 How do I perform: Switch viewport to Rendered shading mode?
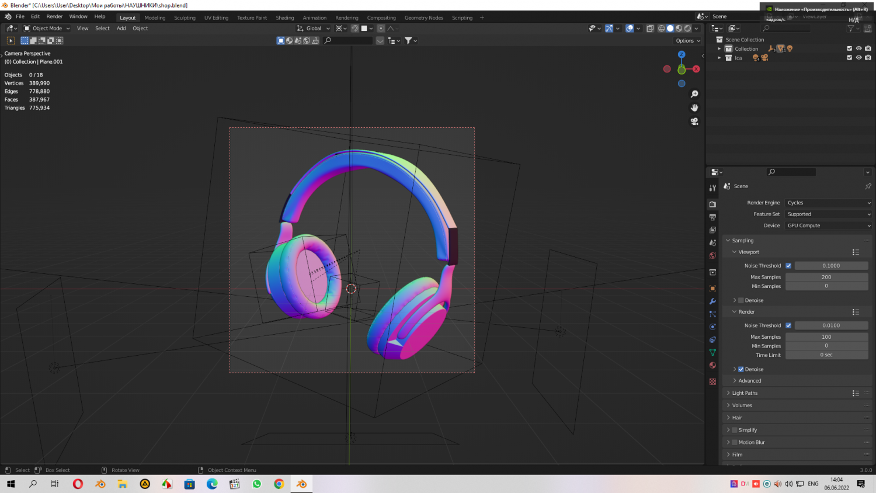pyautogui.click(x=687, y=28)
